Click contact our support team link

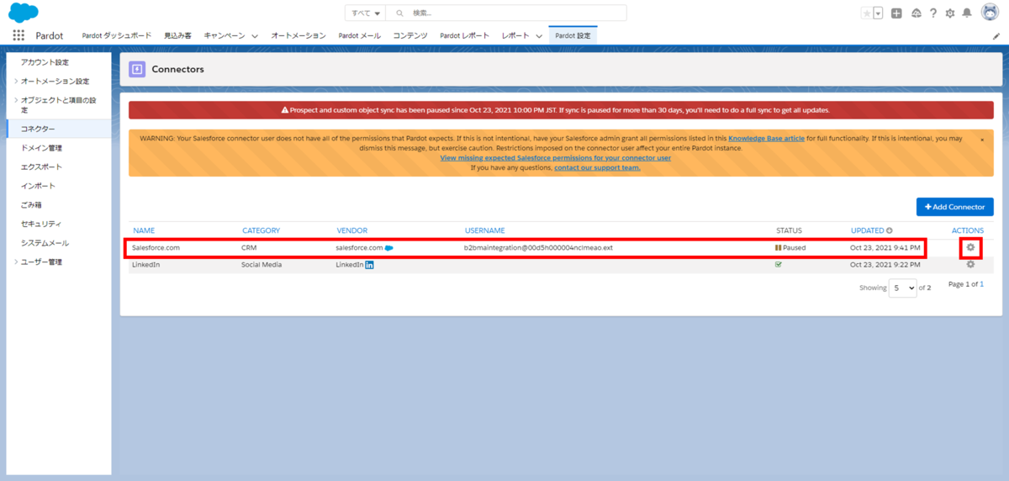coord(597,167)
